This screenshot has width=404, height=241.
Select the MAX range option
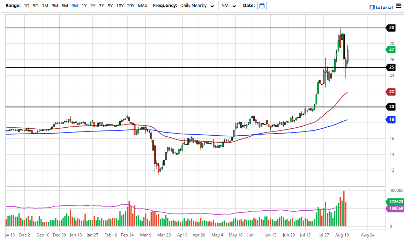pos(142,6)
